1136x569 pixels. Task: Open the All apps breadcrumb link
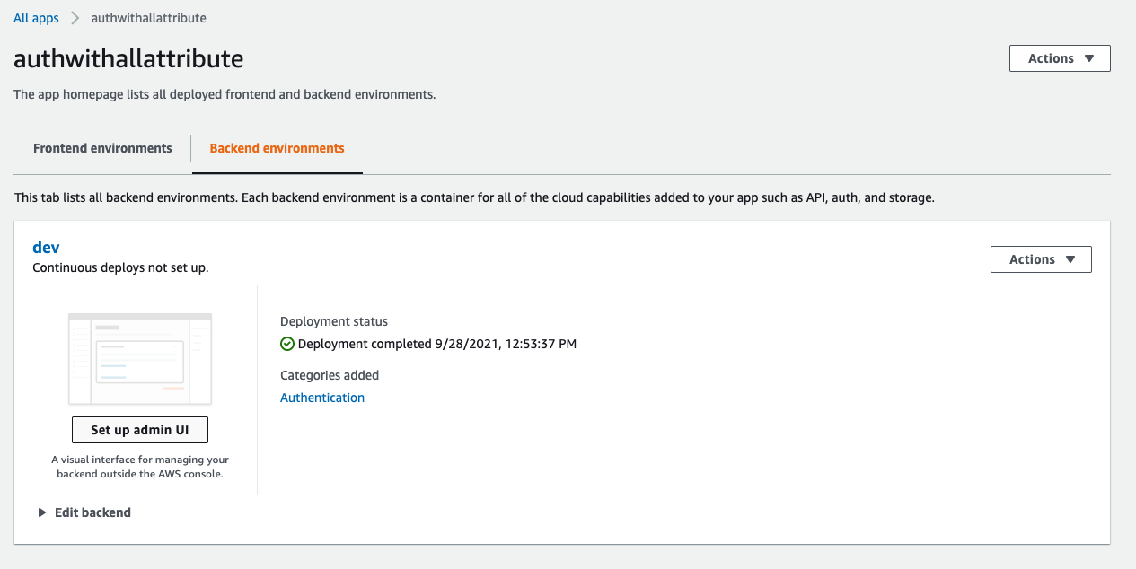pos(36,18)
